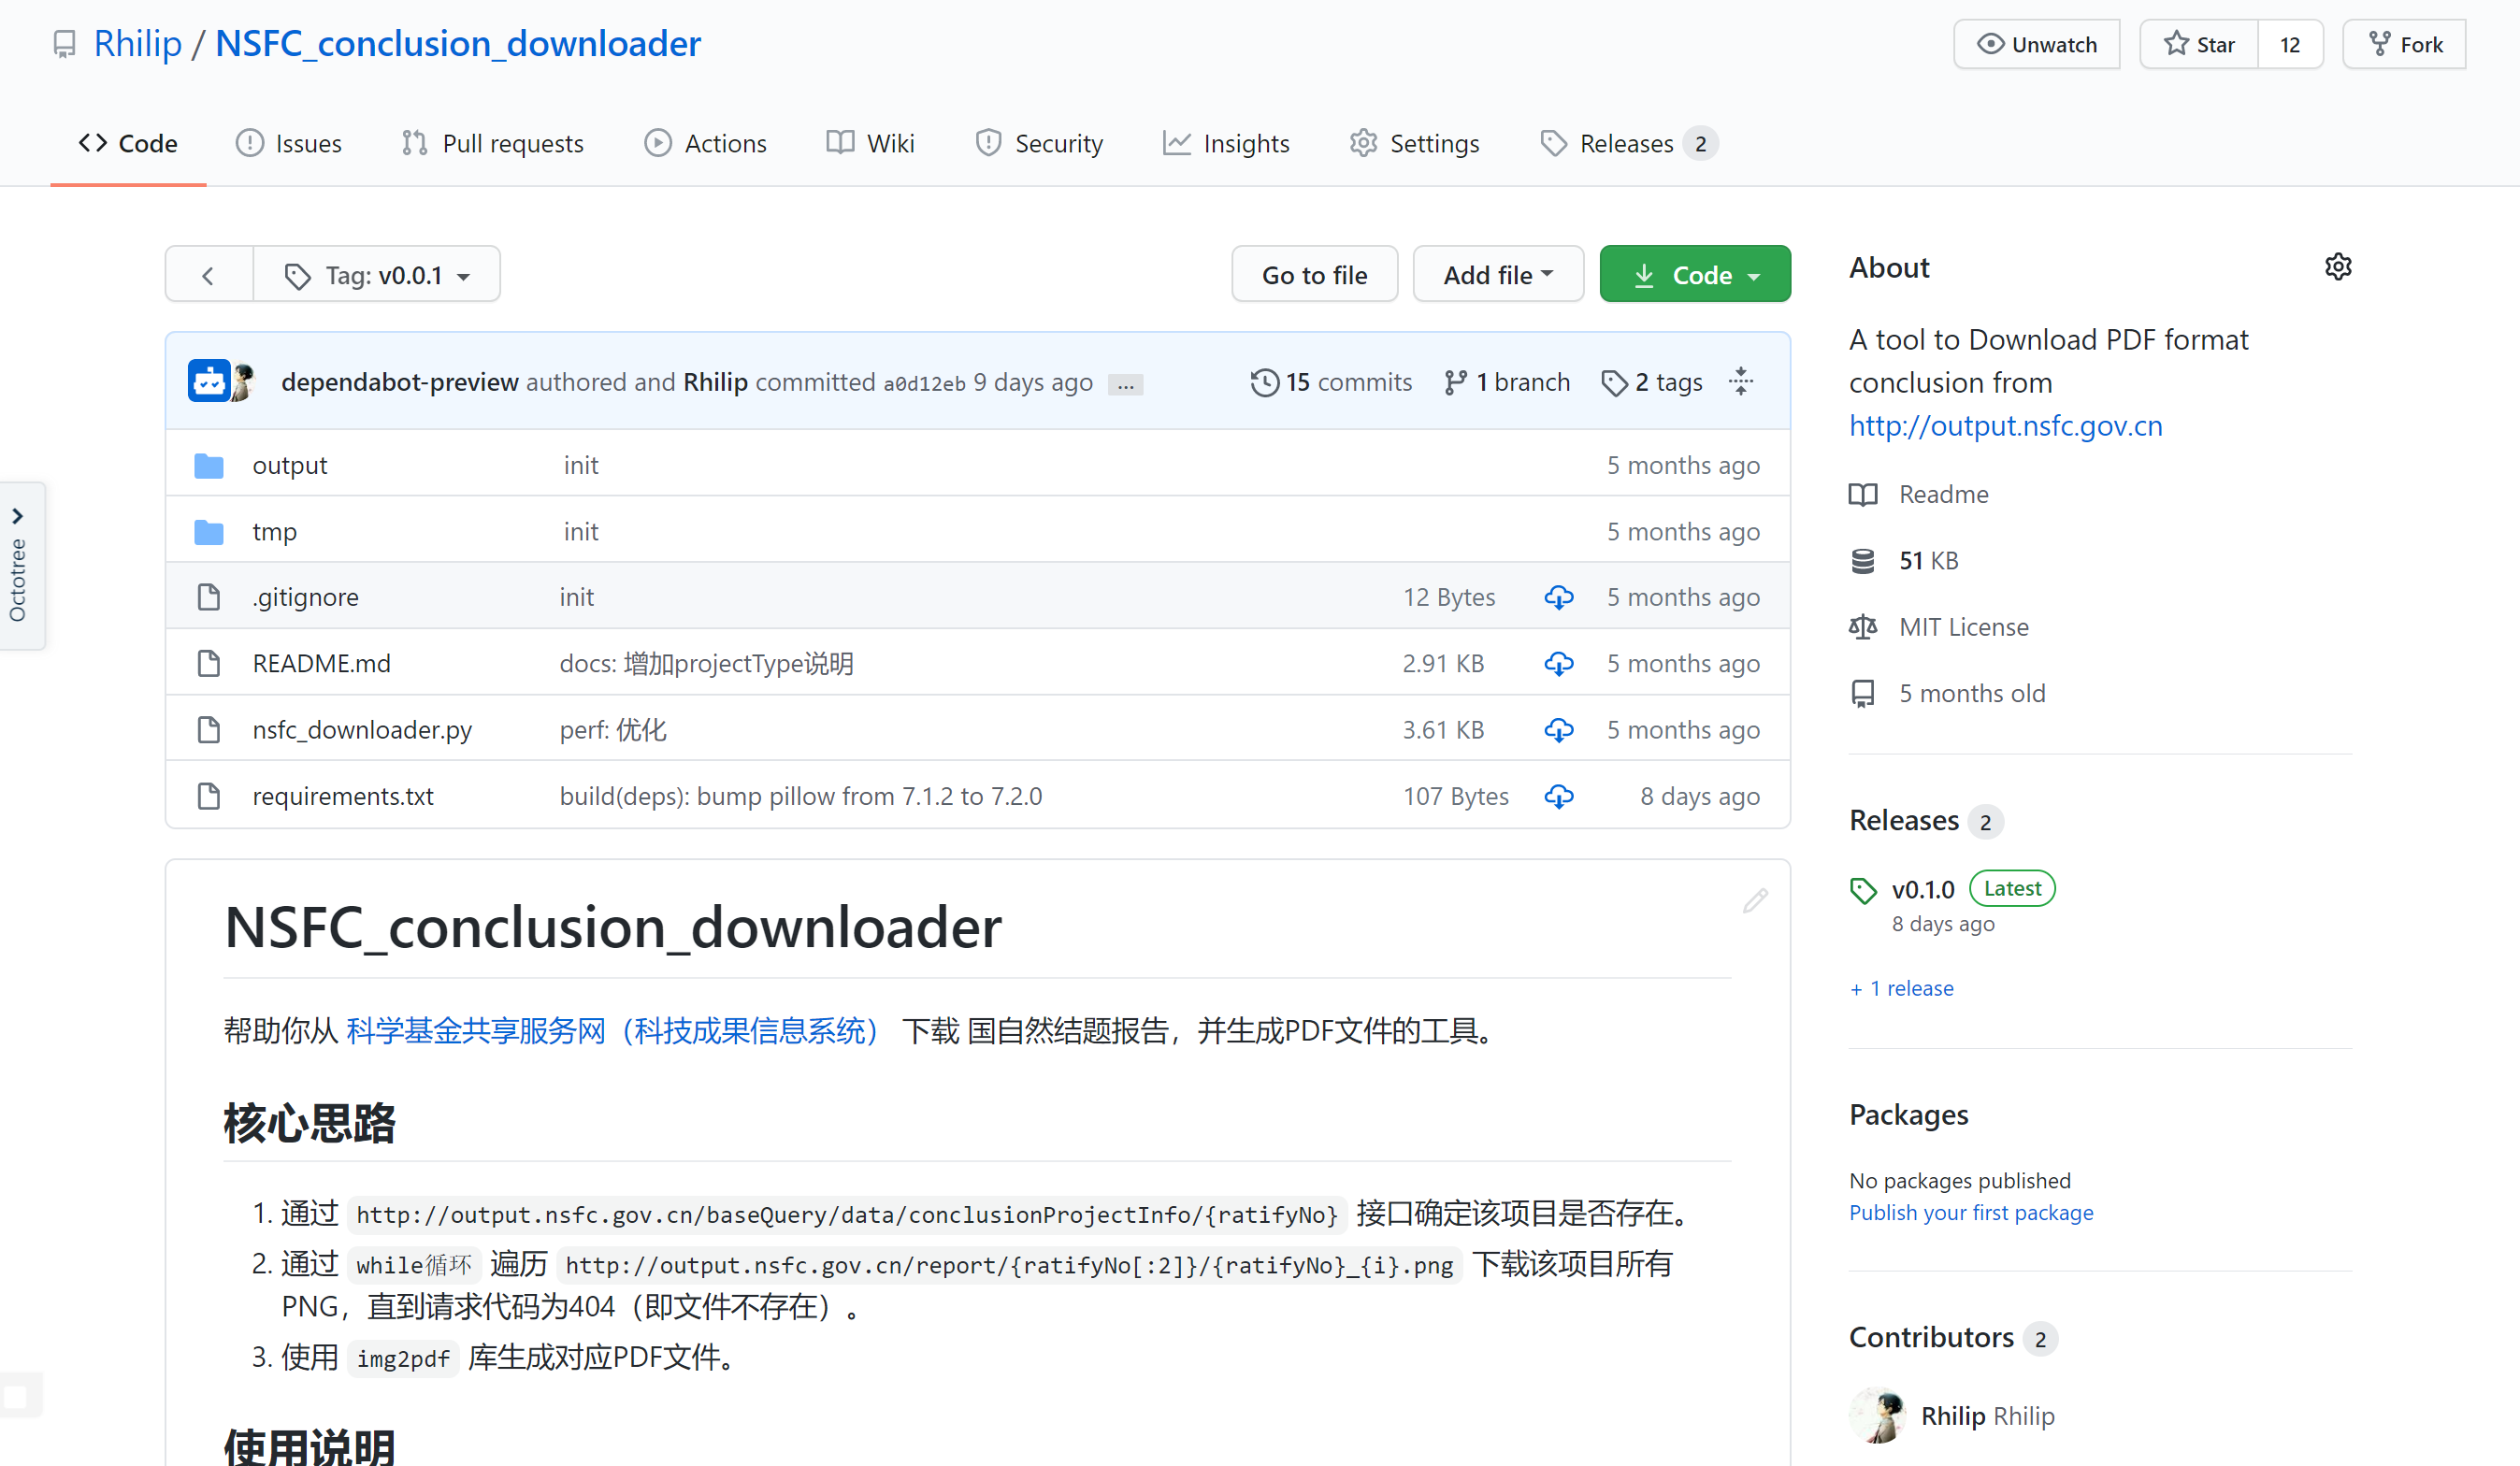2520x1466 pixels.
Task: Open the Issues tab
Action: click(289, 143)
